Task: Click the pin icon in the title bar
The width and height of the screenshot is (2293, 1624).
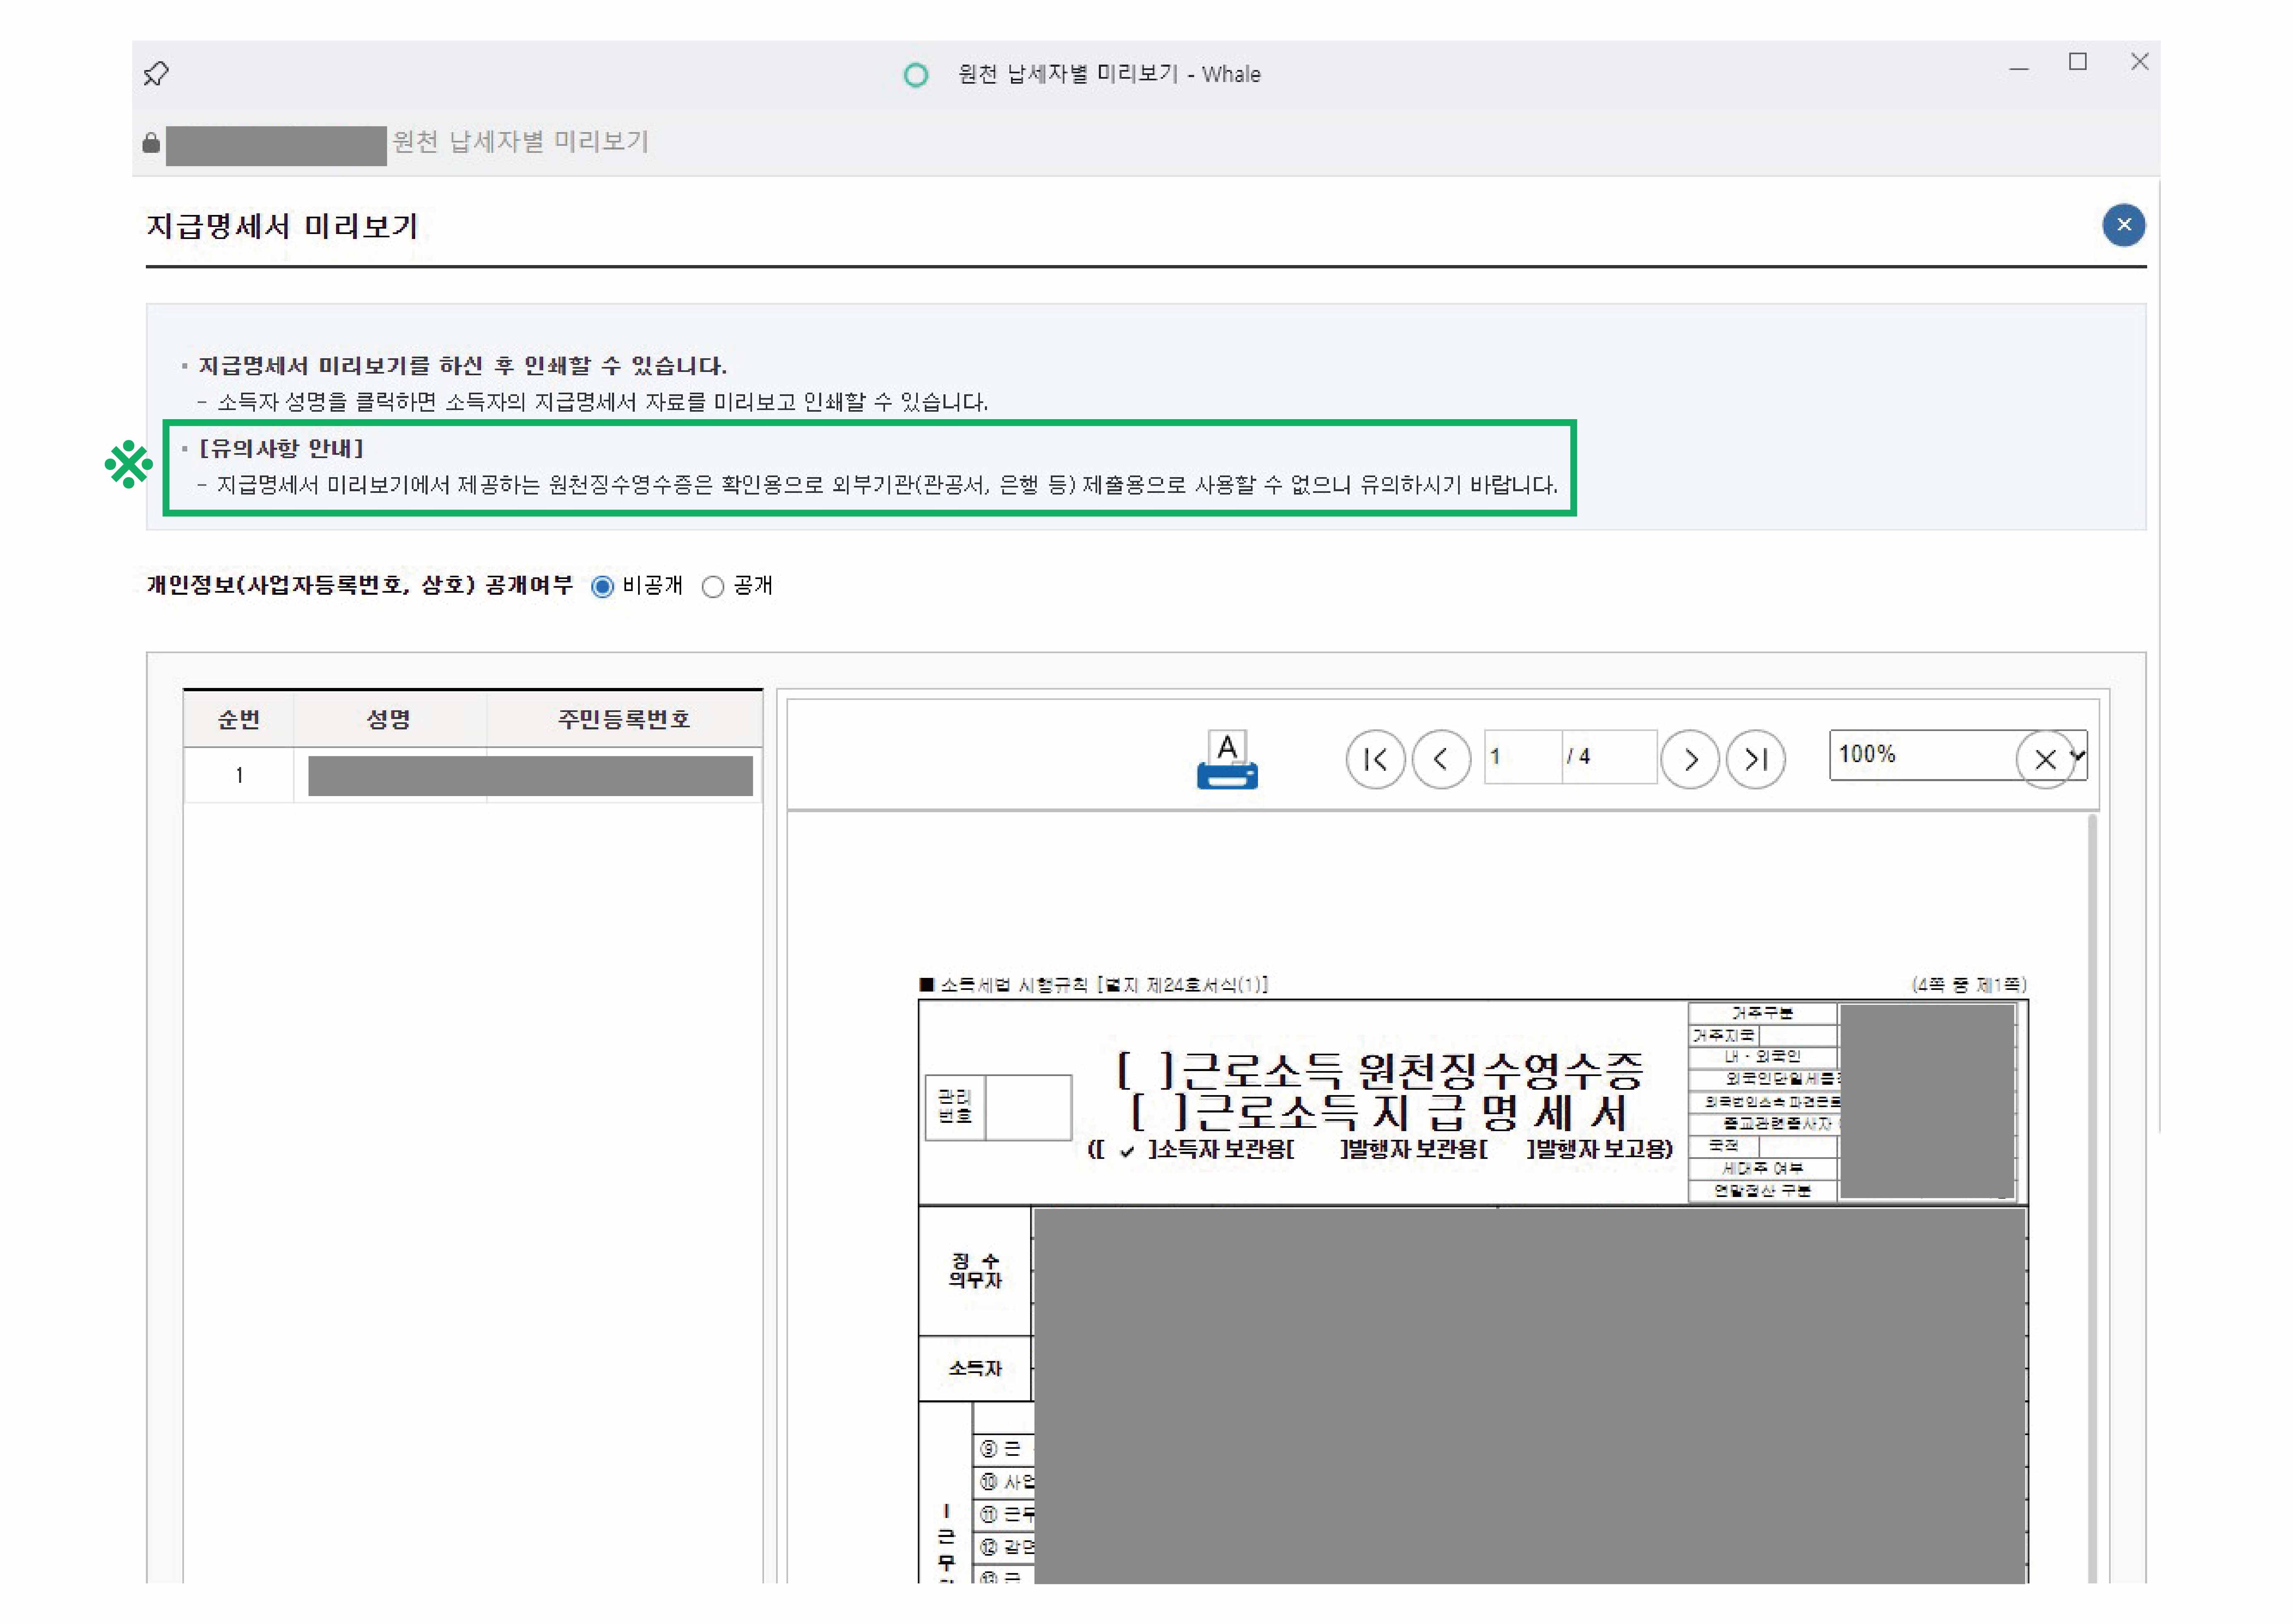Action: pos(156,74)
